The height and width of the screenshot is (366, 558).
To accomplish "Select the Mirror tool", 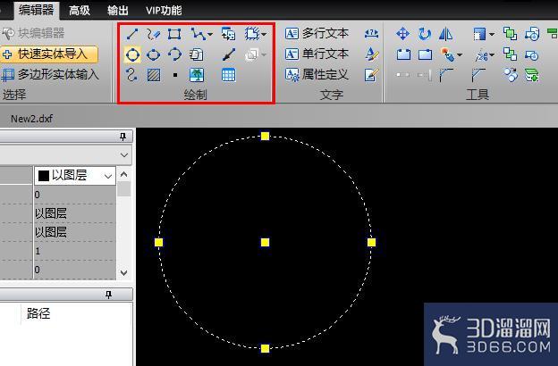I will point(445,34).
